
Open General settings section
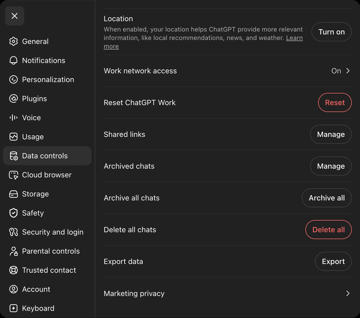(47, 41)
